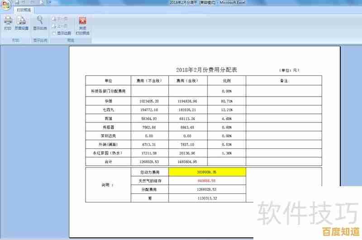
Task: Click the 说明 label cell
Action: [x=108, y=185]
